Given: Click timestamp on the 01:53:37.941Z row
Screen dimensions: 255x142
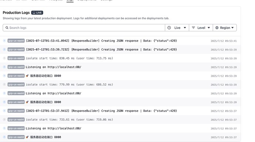Looking at the screenshot, I should click(224, 111).
